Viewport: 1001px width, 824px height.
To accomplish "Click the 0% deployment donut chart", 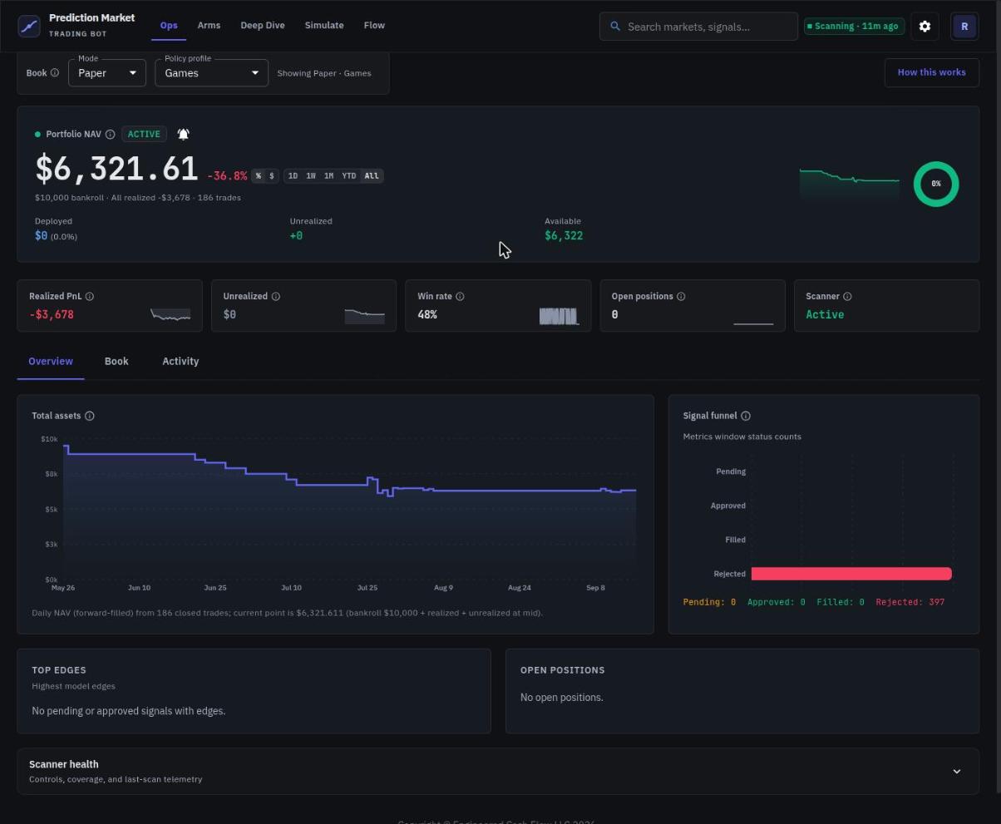I will click(936, 184).
